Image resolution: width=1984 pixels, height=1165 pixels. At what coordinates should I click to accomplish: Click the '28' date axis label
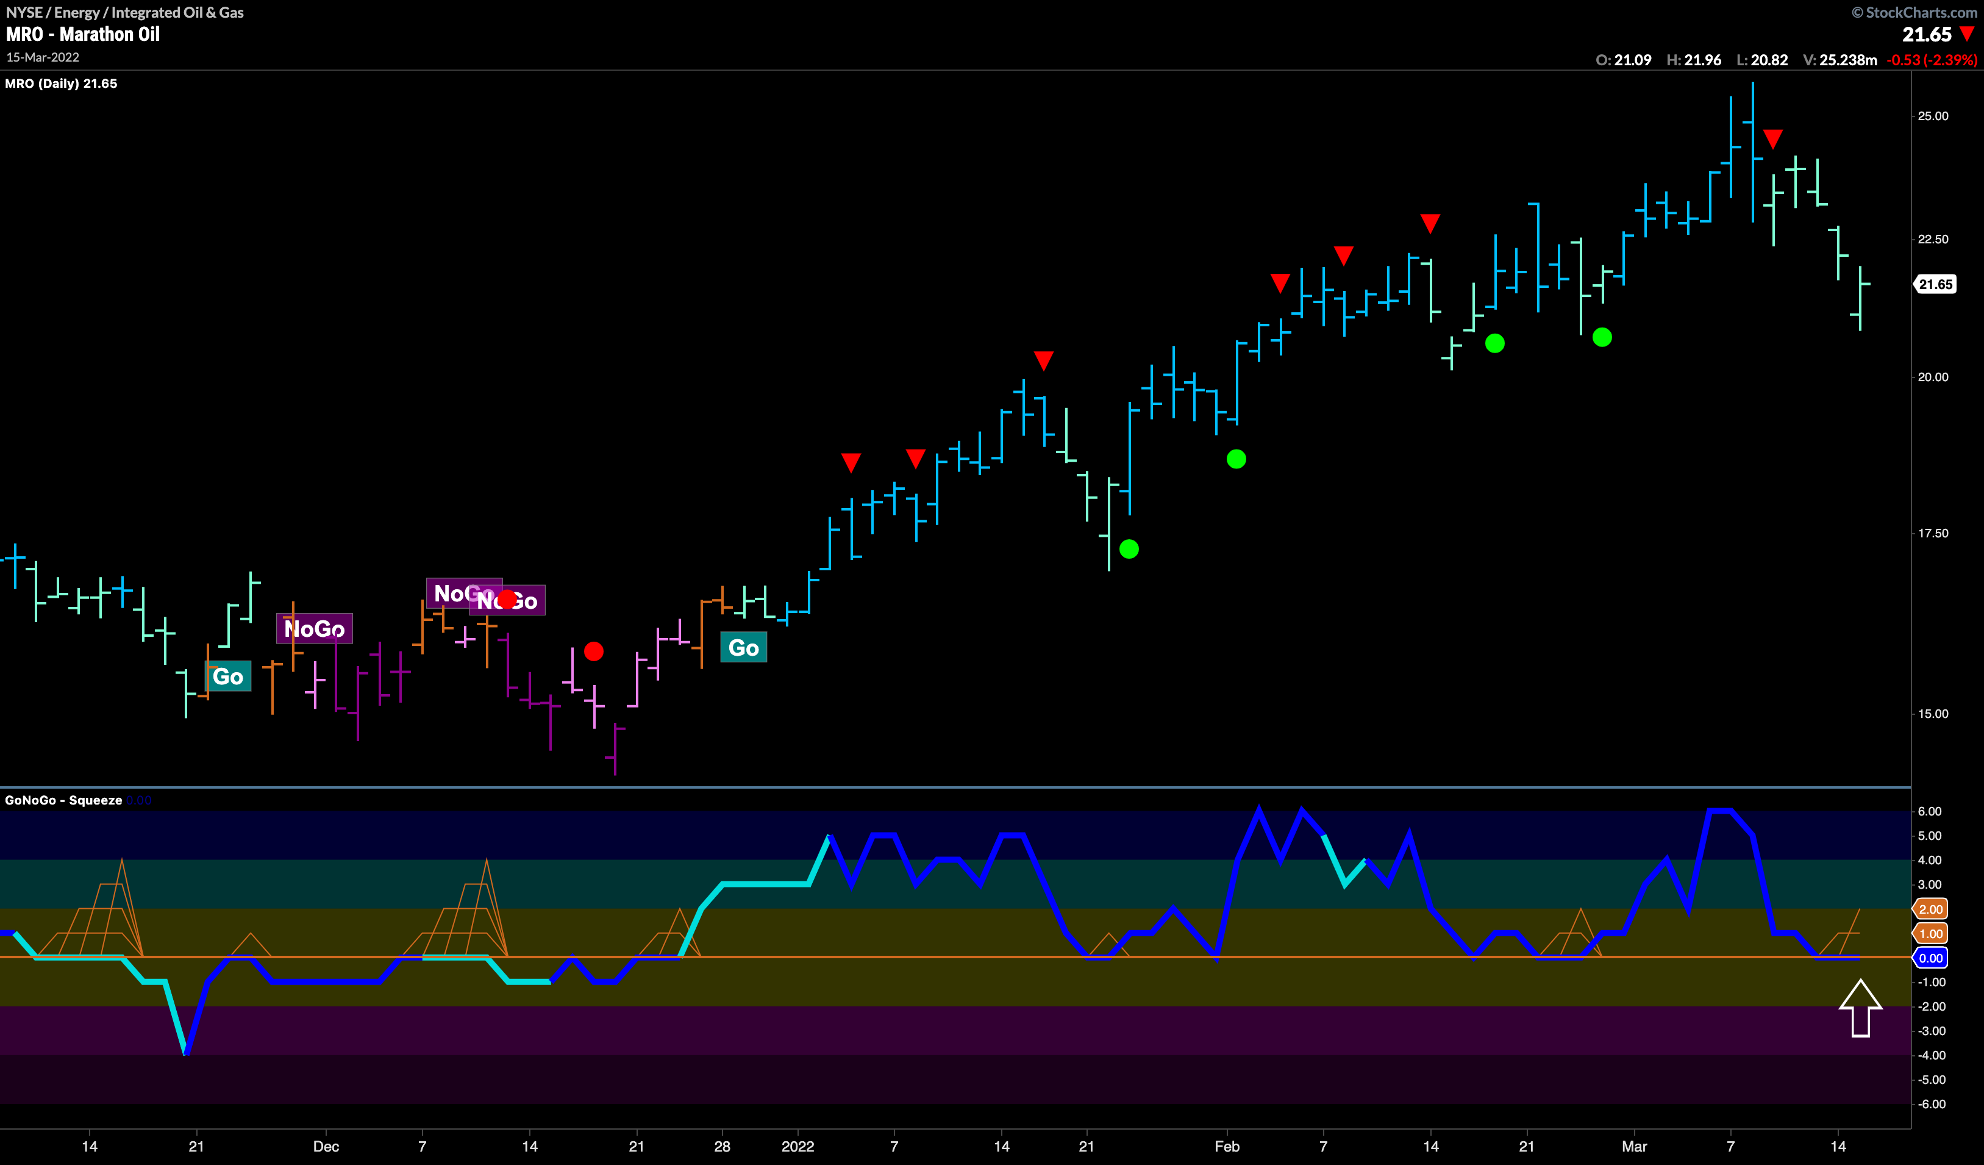(x=722, y=1146)
